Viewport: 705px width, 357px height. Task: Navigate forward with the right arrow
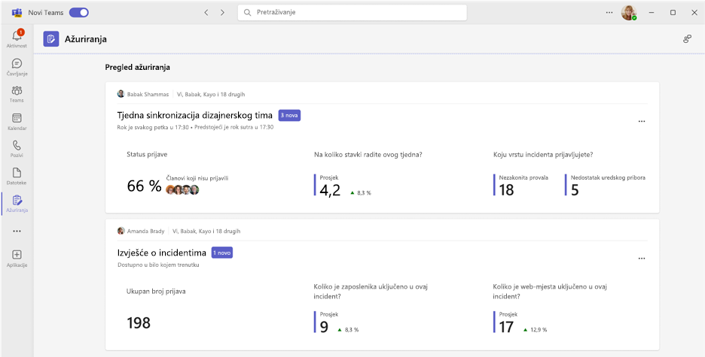pos(222,13)
